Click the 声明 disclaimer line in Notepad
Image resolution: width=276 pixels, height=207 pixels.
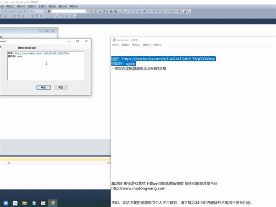tap(182, 202)
